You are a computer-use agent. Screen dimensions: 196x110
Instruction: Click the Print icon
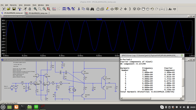click(x=102, y=9)
